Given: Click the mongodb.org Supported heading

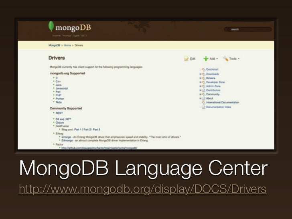Looking at the screenshot, I should coord(67,73).
